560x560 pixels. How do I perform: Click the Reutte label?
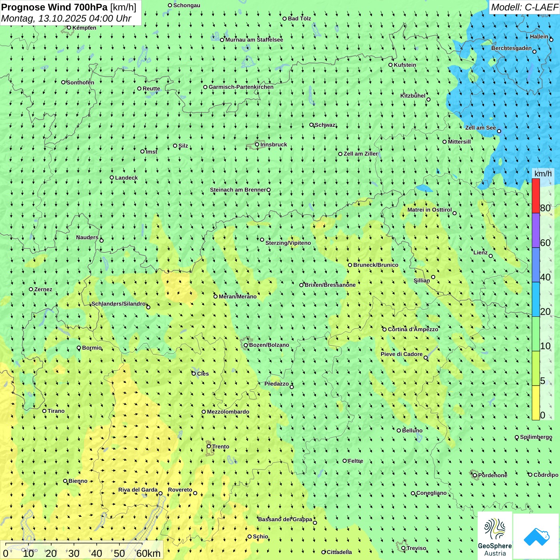click(x=151, y=89)
